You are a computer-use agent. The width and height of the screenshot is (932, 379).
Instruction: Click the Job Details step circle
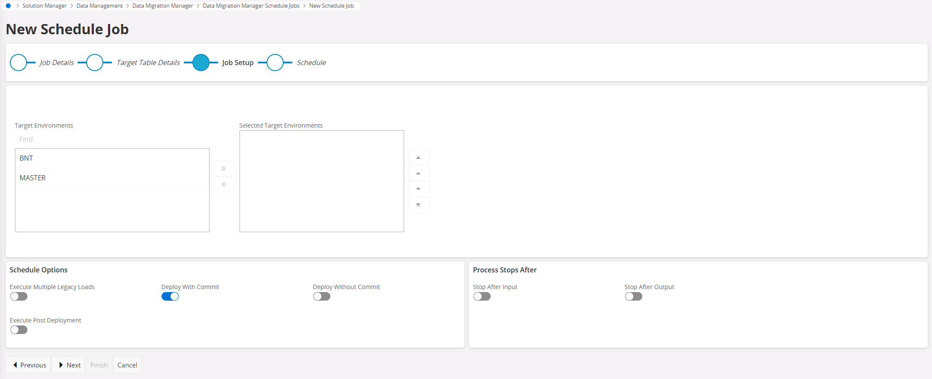pos(18,63)
